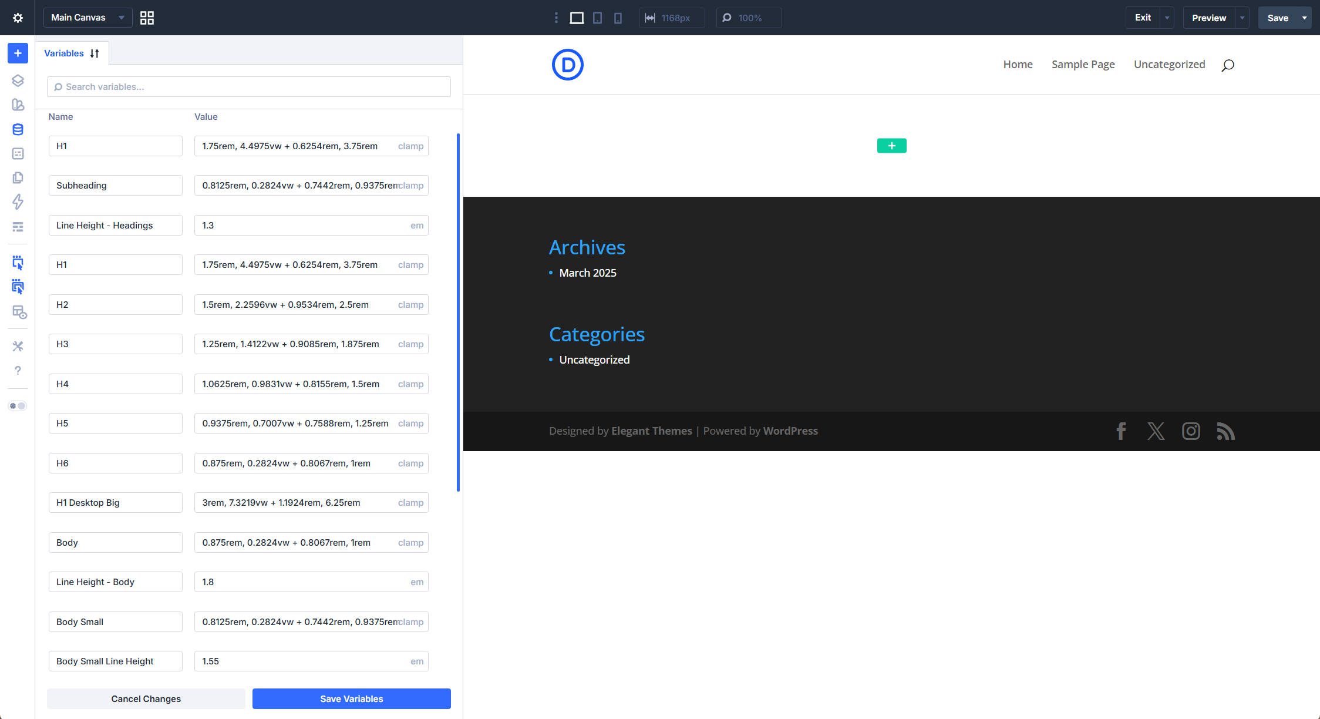Click the lightning bolt icon in sidebar
This screenshot has width=1320, height=719.
18,202
